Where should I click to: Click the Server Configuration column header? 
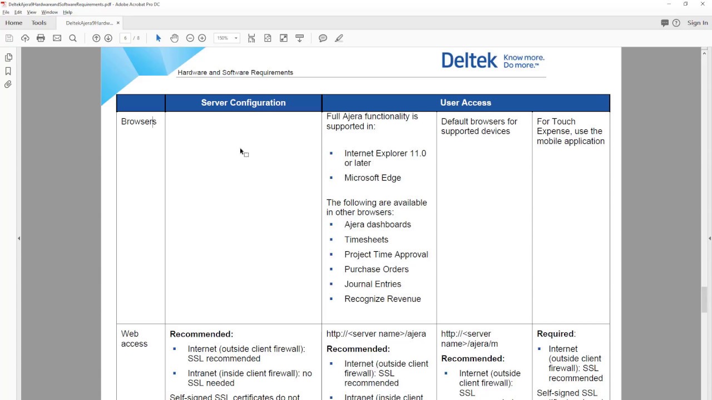click(x=243, y=103)
